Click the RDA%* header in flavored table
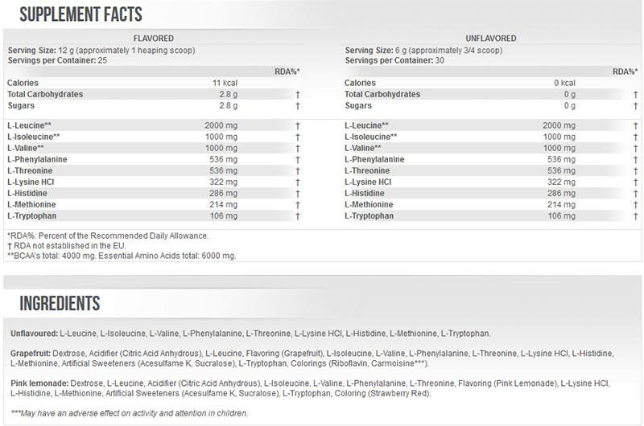The width and height of the screenshot is (644, 426). pyautogui.click(x=287, y=72)
